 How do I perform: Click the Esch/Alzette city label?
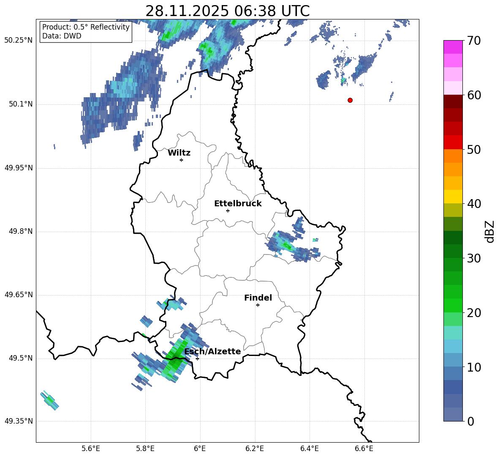click(212, 351)
